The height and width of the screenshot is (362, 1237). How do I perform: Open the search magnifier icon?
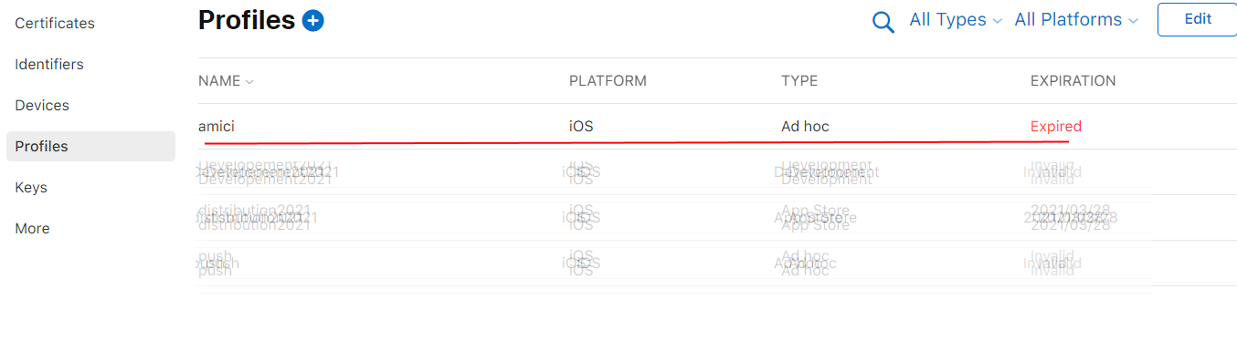pos(883,22)
